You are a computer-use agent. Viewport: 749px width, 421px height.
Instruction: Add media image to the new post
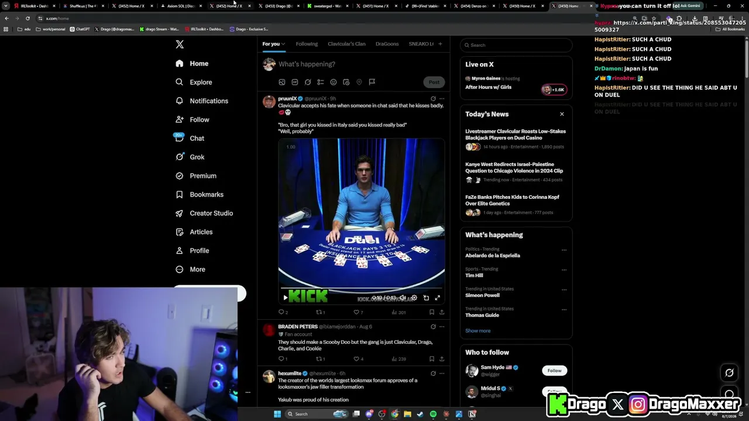[x=282, y=82]
